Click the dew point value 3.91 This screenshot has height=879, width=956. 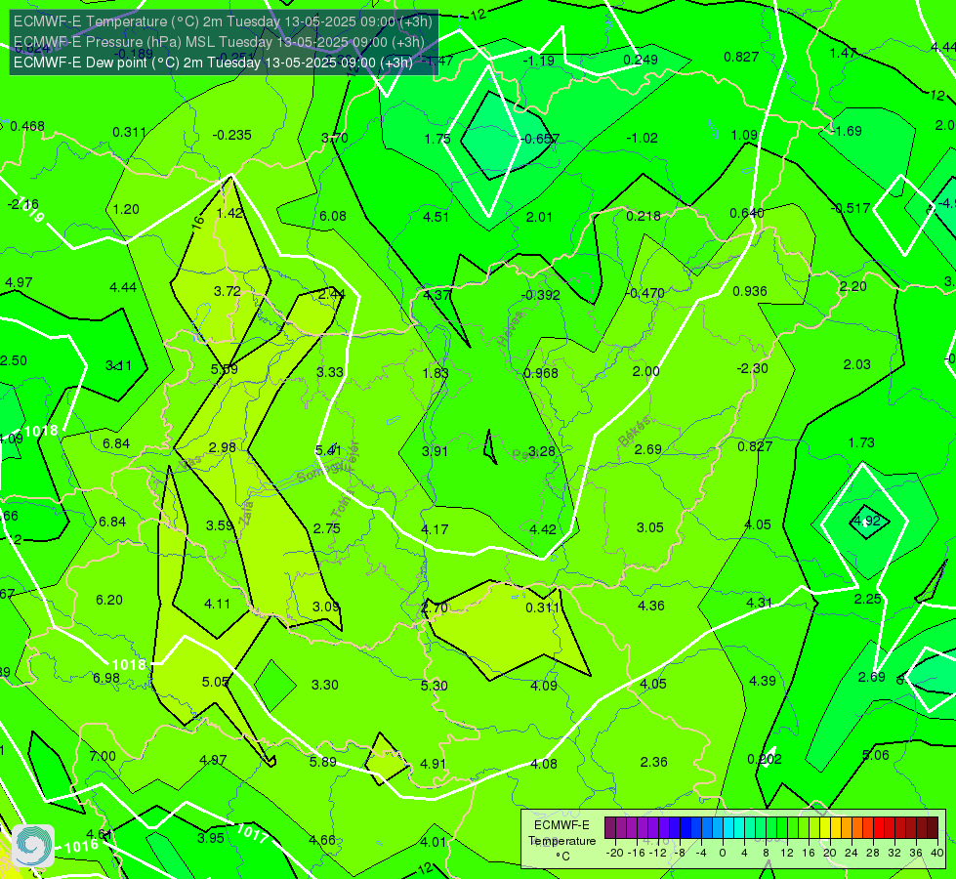click(x=435, y=451)
